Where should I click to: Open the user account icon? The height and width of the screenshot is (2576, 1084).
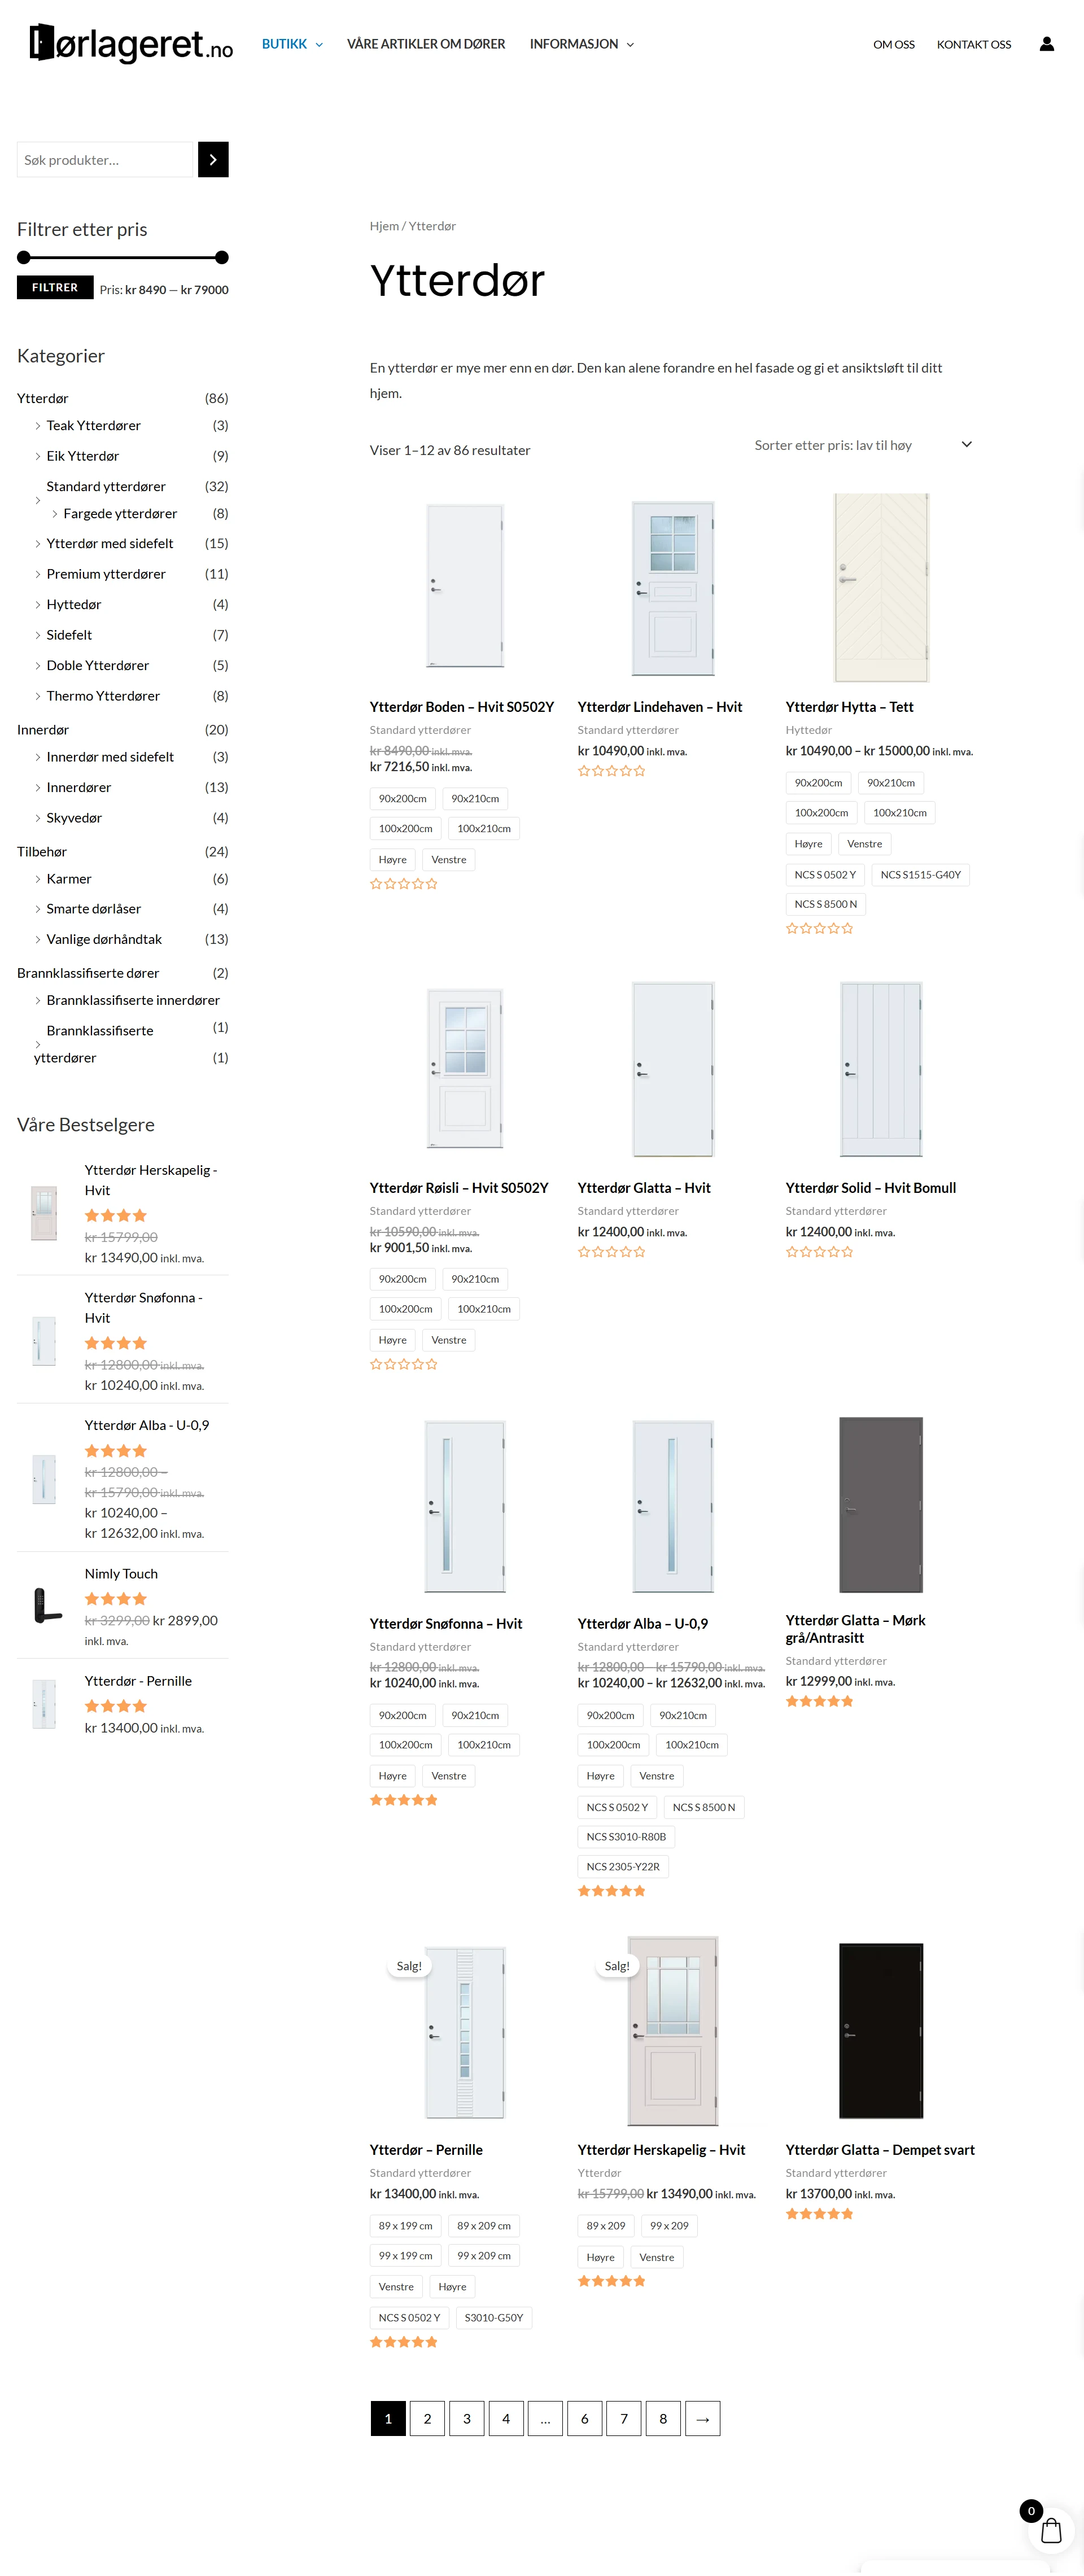1046,44
